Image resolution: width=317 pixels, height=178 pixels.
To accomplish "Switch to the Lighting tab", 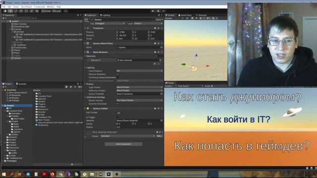I will point(105,15).
